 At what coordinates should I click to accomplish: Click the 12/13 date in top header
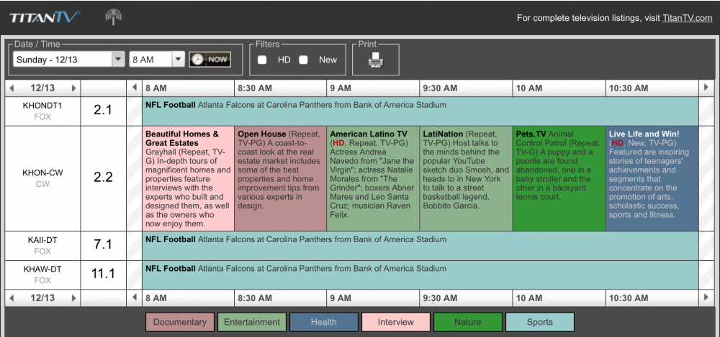click(x=42, y=88)
